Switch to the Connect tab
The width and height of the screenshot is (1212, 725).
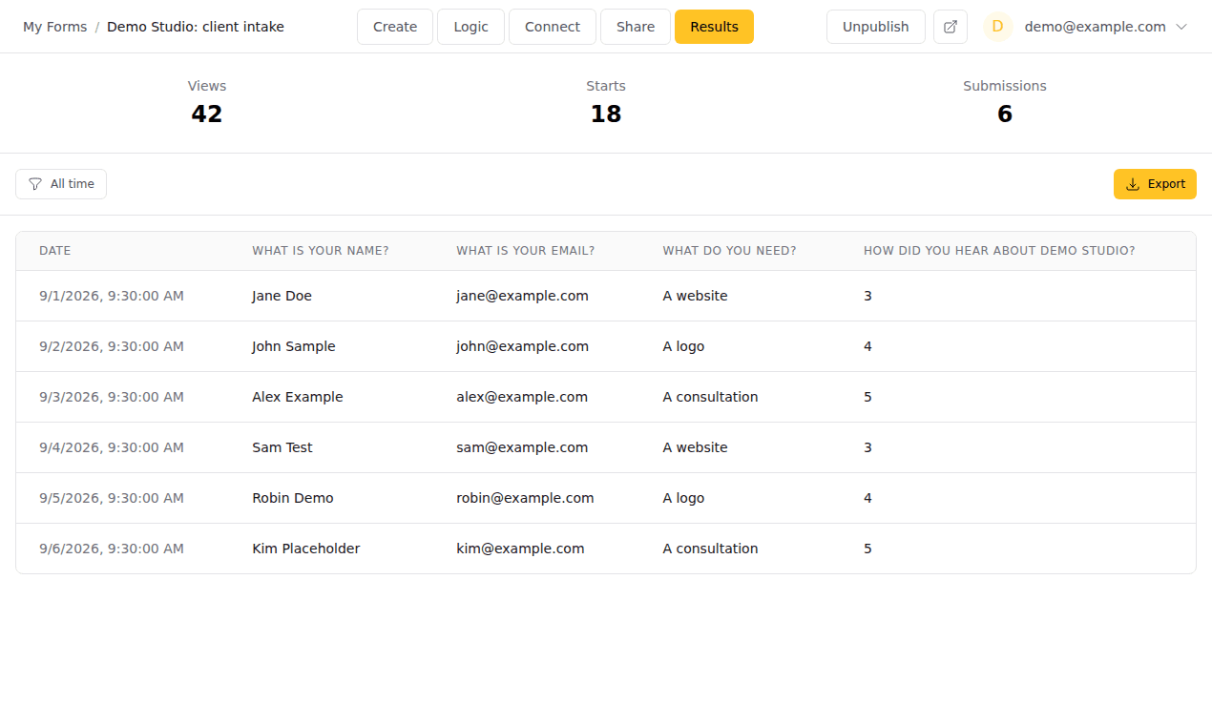pyautogui.click(x=553, y=27)
